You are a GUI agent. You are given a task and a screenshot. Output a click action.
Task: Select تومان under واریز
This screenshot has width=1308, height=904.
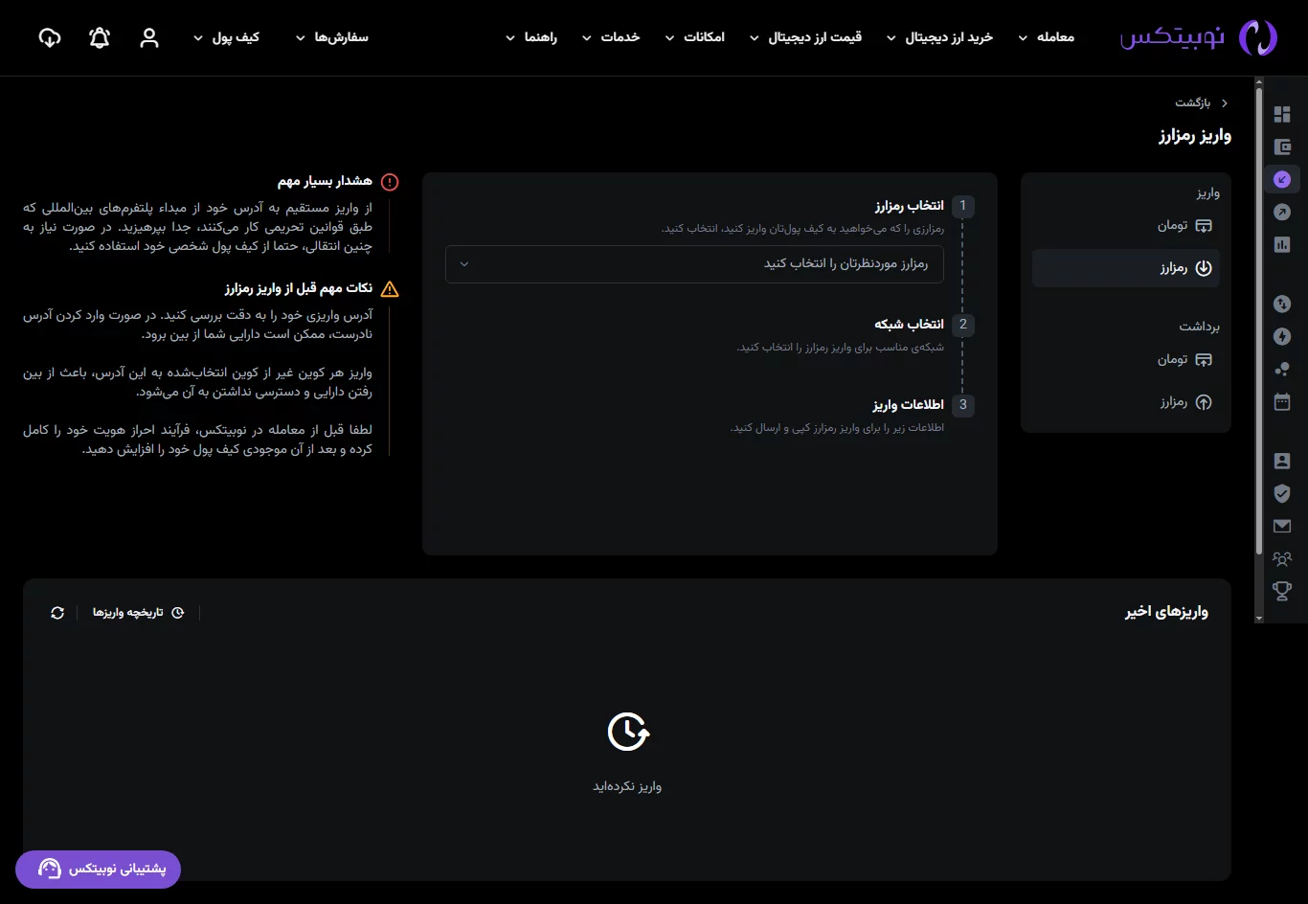coord(1184,226)
